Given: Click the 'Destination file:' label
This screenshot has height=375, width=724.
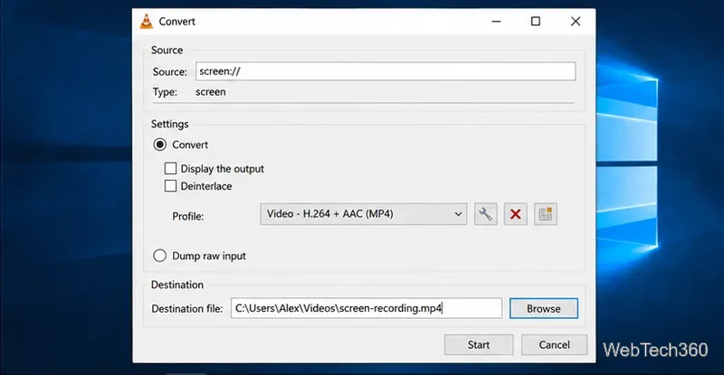Looking at the screenshot, I should point(187,308).
